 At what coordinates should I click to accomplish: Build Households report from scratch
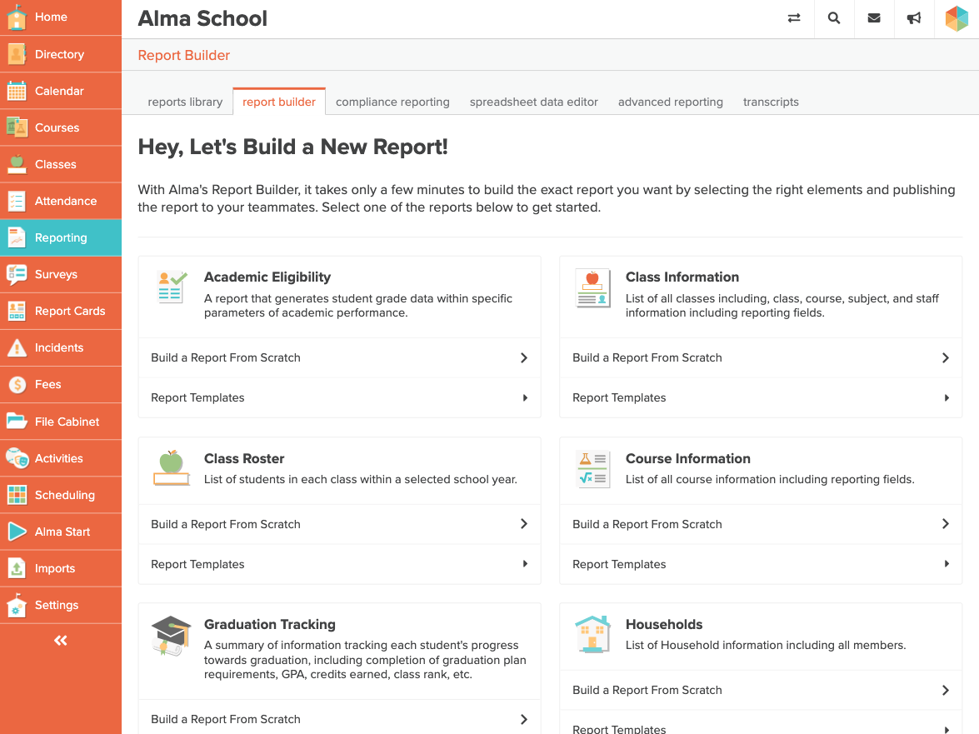click(x=760, y=690)
